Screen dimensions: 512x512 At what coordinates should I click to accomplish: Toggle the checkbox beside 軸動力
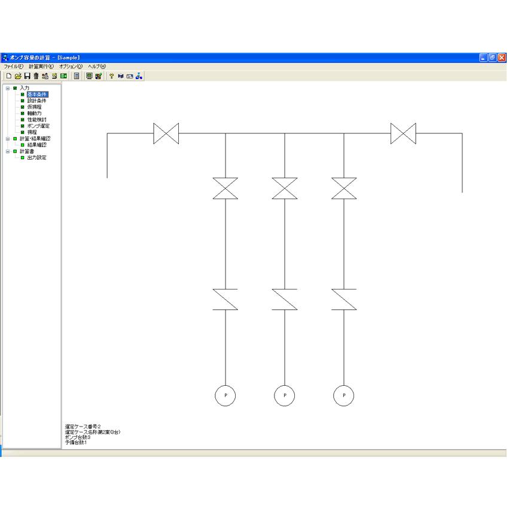pyautogui.click(x=23, y=113)
